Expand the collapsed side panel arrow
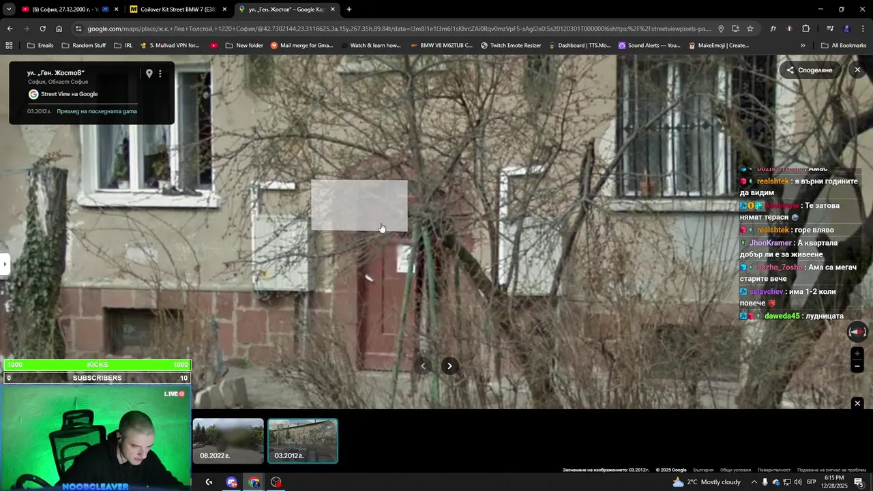This screenshot has height=491, width=873. point(4,264)
